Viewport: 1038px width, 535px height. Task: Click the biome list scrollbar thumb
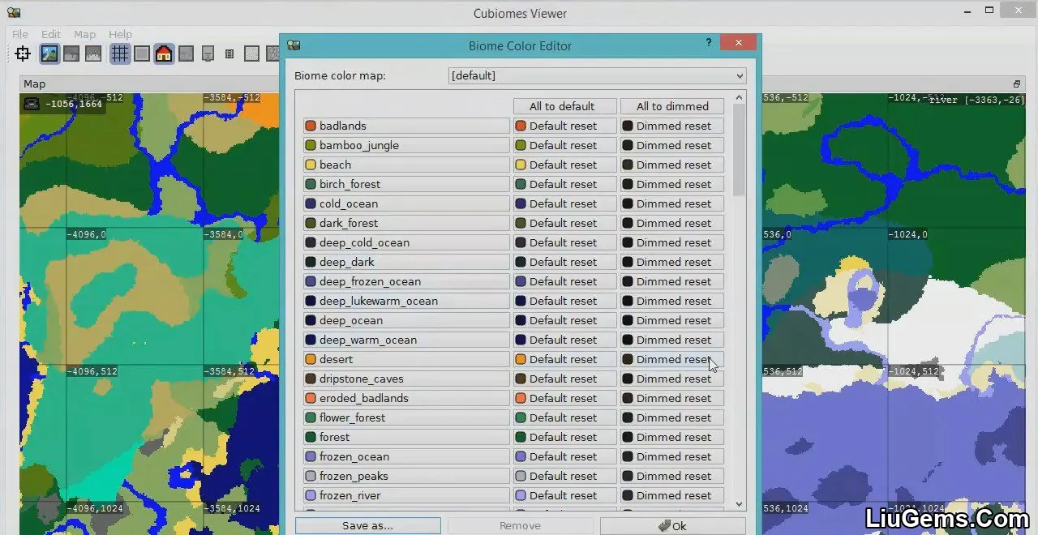tap(739, 150)
